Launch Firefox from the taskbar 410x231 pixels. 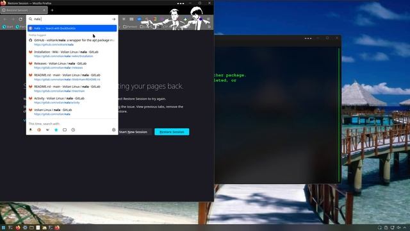[x=18, y=228]
